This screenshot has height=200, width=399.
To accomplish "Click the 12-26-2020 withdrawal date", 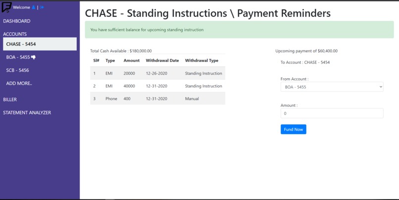I will point(156,73).
